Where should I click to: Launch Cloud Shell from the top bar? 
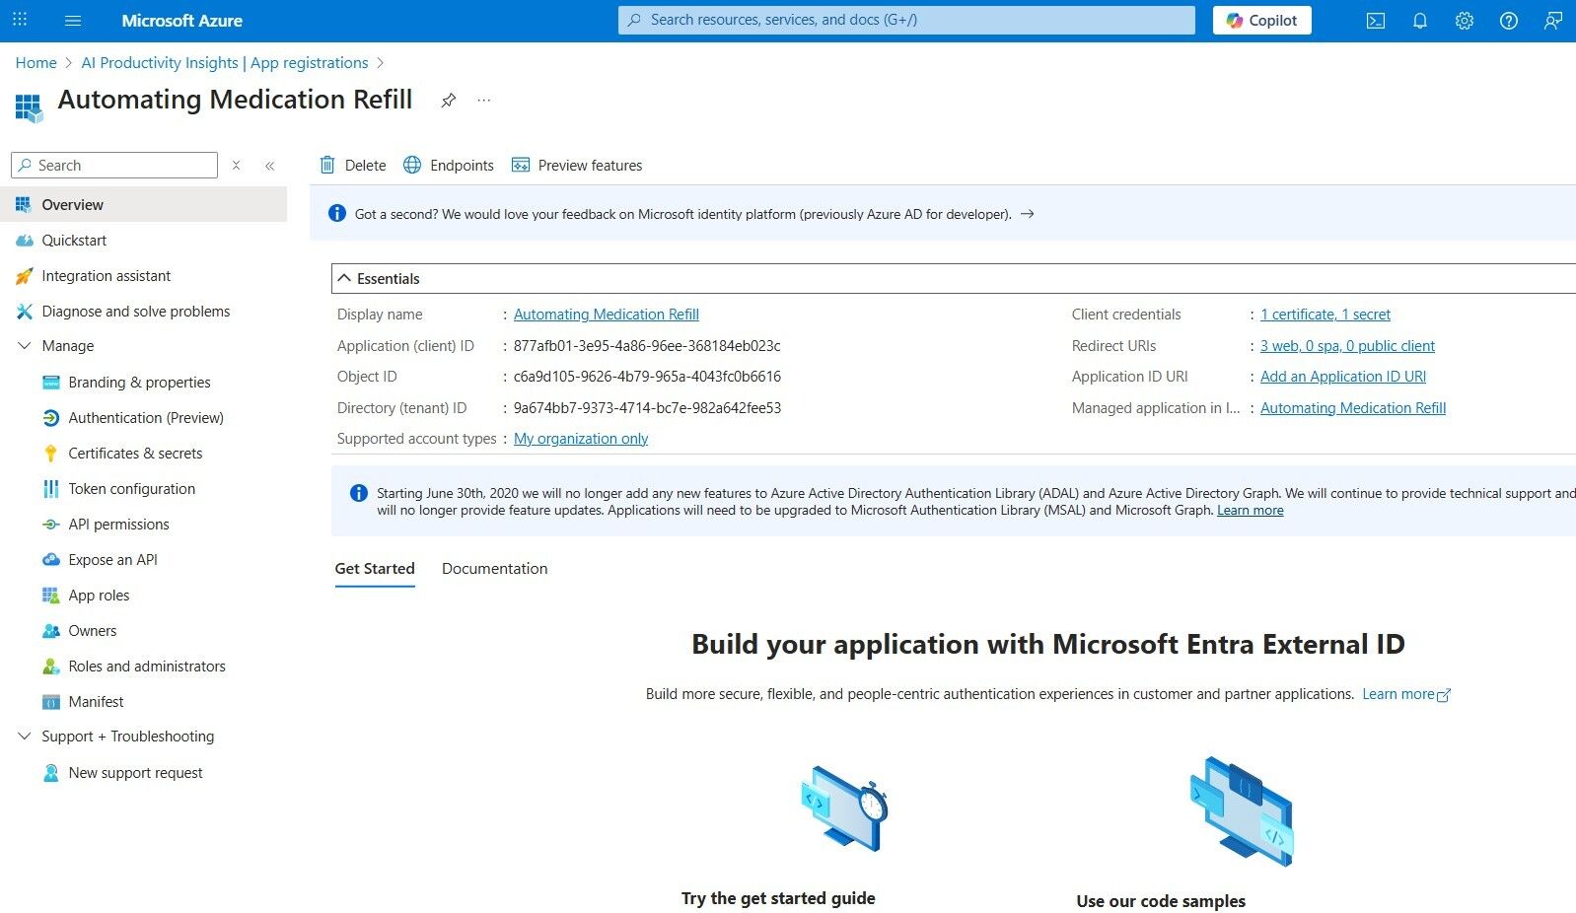pyautogui.click(x=1376, y=21)
